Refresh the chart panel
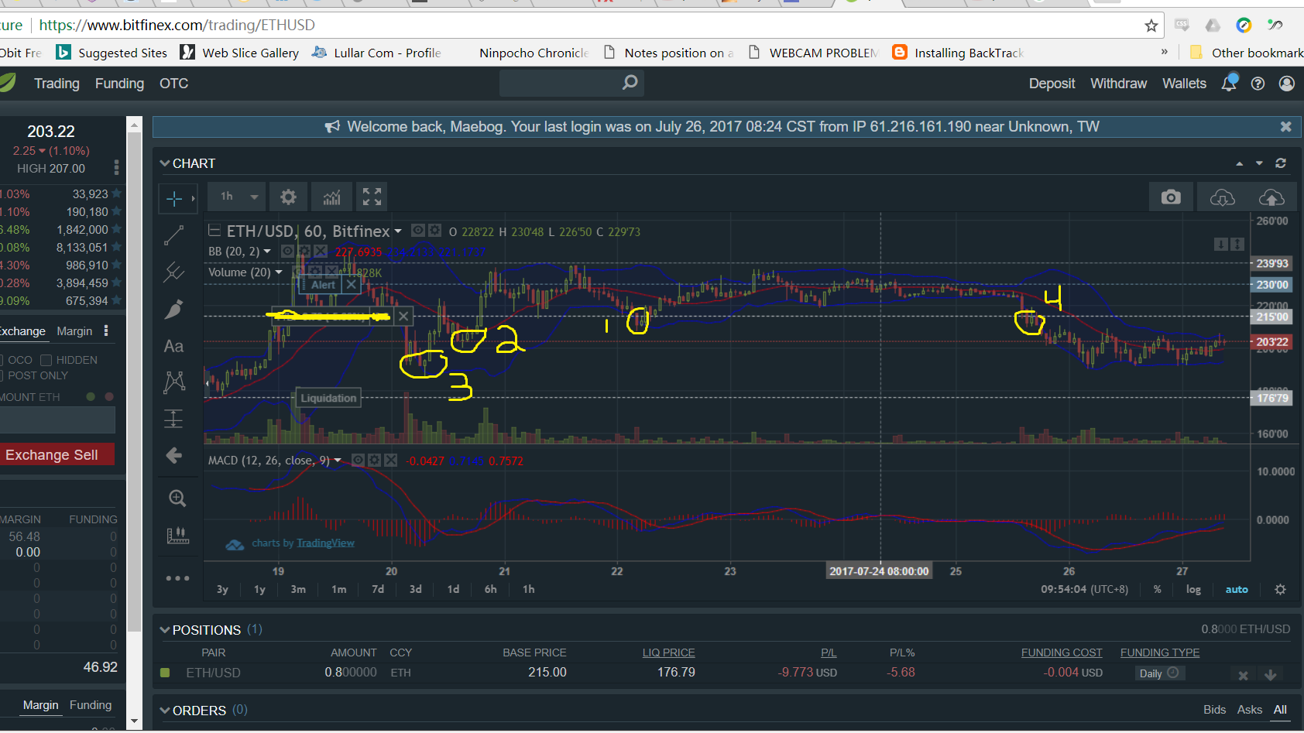Viewport: 1304px width, 733px height. [1281, 163]
